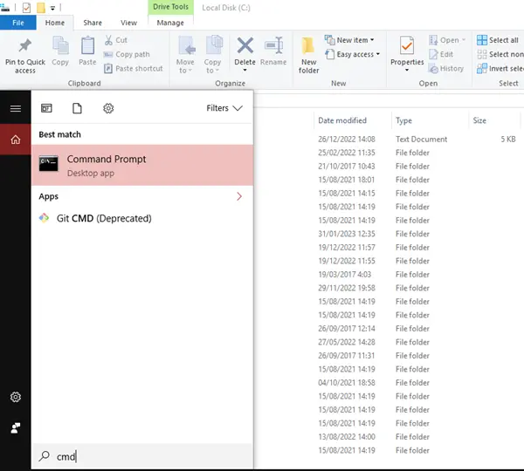Screen dimensions: 524x471
Task: Click the feedback person icon in sidebar
Action: pos(16,428)
